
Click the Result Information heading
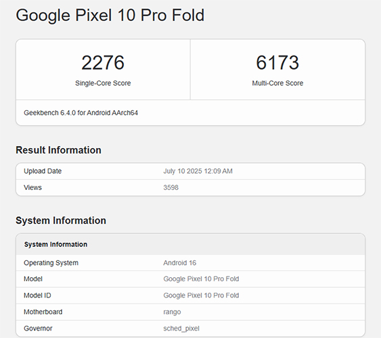coord(58,150)
